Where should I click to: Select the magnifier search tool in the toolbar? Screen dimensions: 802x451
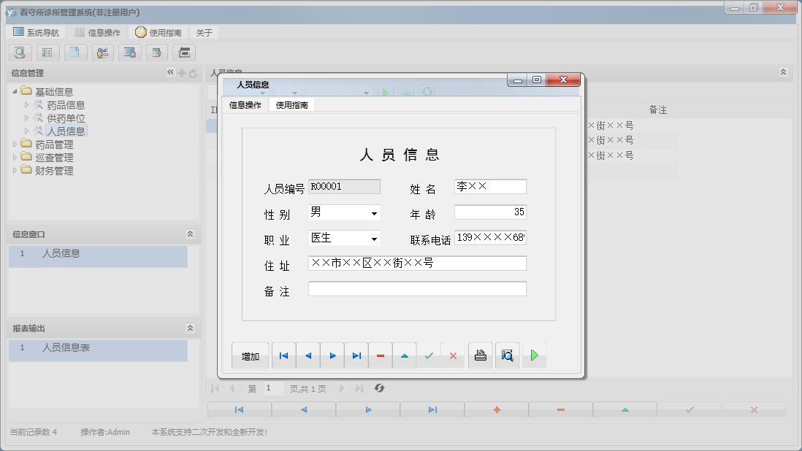tap(20, 53)
